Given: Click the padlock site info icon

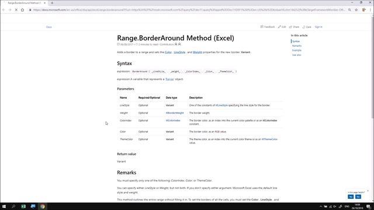Looking at the screenshot, I should tap(30, 10).
